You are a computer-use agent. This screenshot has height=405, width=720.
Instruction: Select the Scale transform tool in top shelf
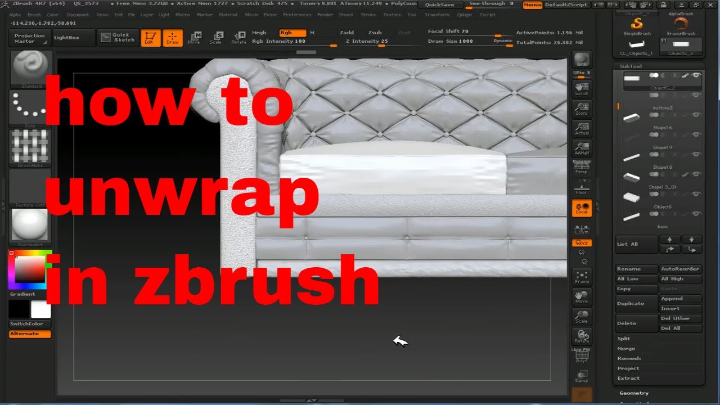click(216, 38)
